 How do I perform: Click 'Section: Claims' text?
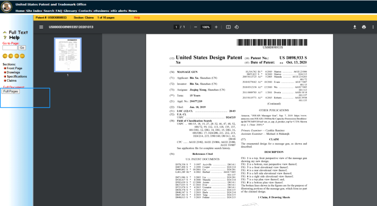point(84,17)
